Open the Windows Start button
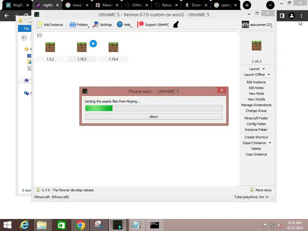308x231 pixels. [x=8, y=225]
